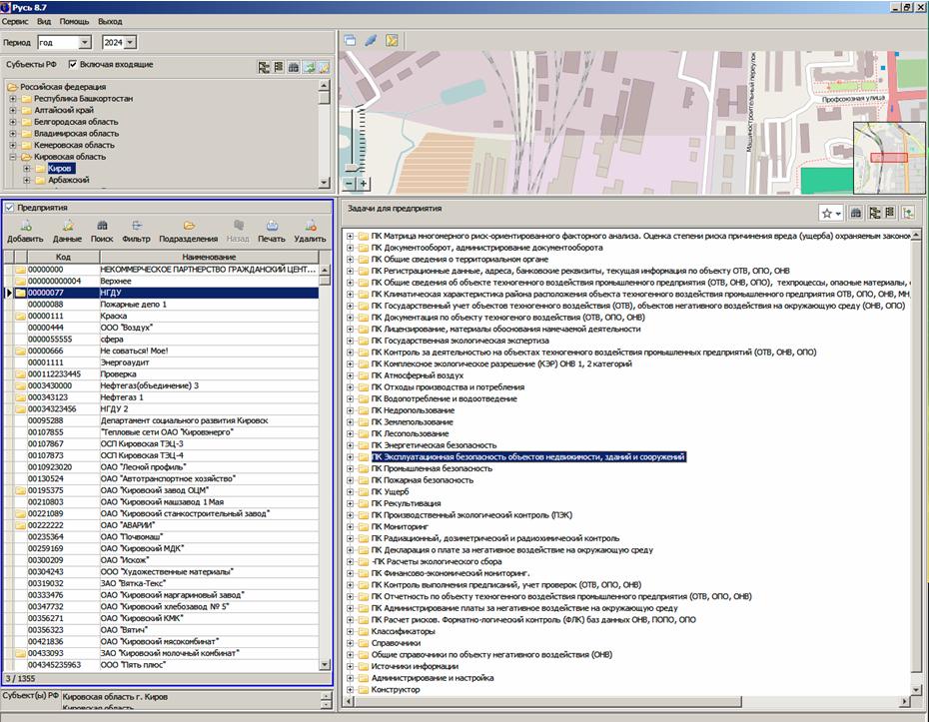This screenshot has height=722, width=929.
Task: Toggle the Включая входящие checkbox
Action: click(x=73, y=65)
